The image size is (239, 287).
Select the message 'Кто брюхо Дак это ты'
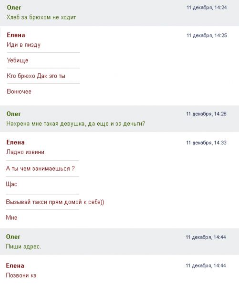tap(36, 76)
